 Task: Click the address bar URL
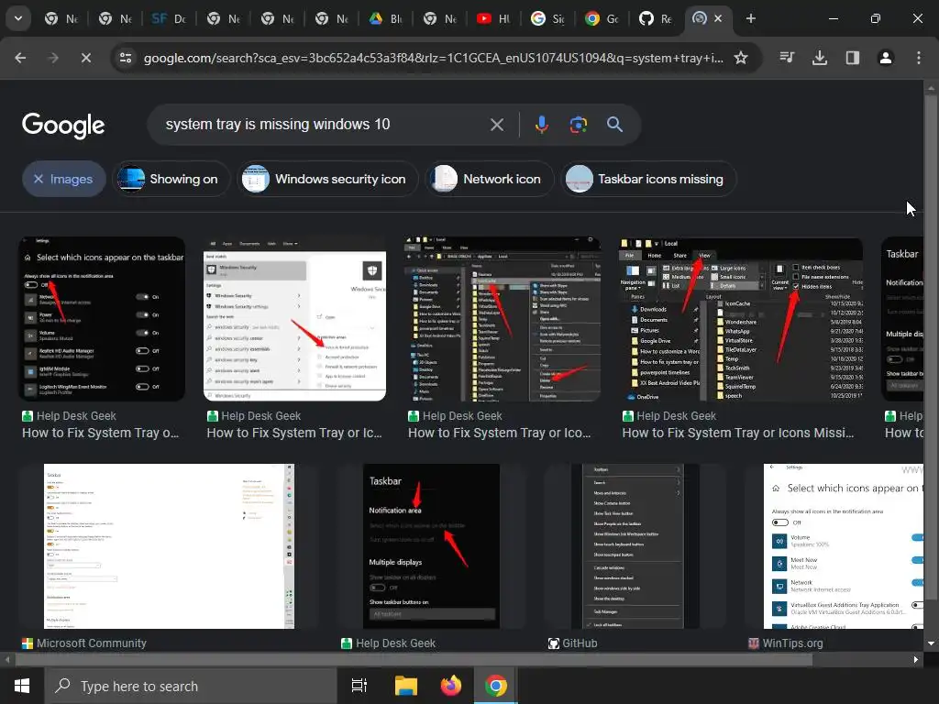point(433,58)
